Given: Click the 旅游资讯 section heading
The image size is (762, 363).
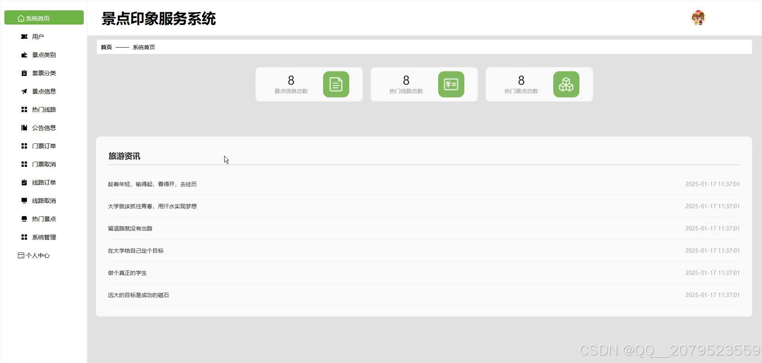Looking at the screenshot, I should 124,156.
